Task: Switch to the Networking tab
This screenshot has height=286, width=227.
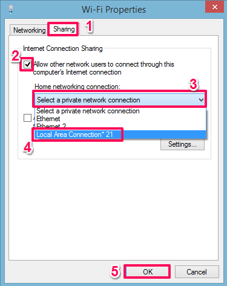Action: (x=28, y=30)
